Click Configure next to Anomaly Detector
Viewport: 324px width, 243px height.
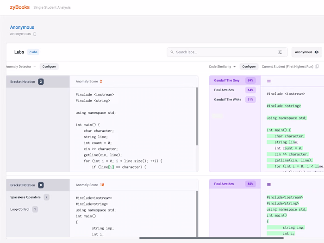pos(49,67)
